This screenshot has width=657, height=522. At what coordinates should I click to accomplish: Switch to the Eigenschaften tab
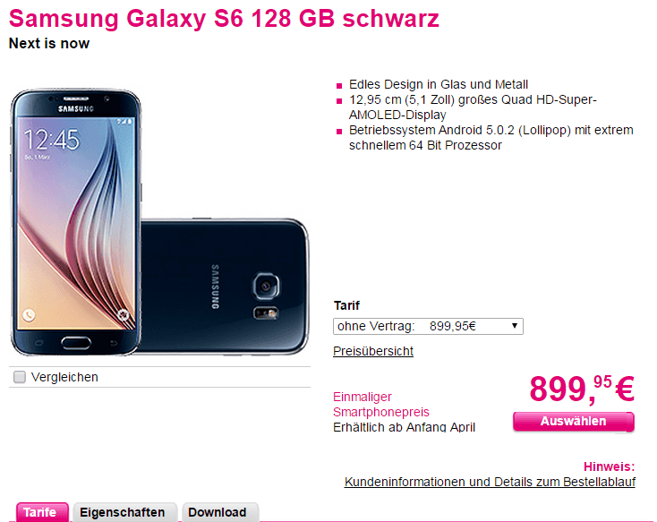pos(124,512)
